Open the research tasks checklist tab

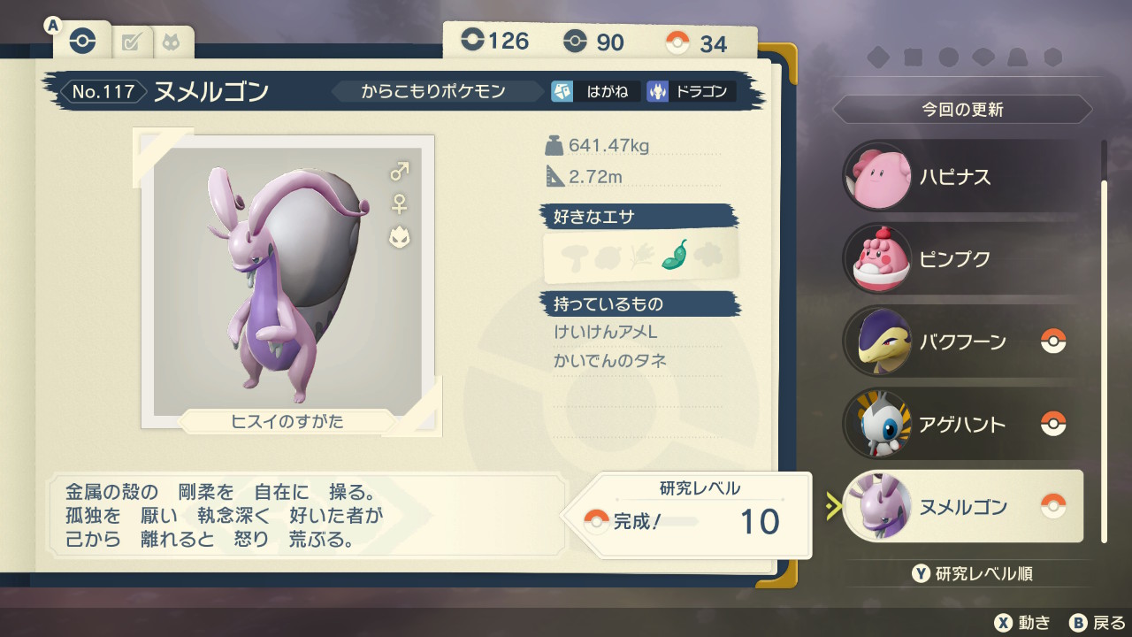pos(132,42)
